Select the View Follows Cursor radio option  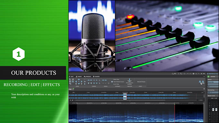(118, 82)
